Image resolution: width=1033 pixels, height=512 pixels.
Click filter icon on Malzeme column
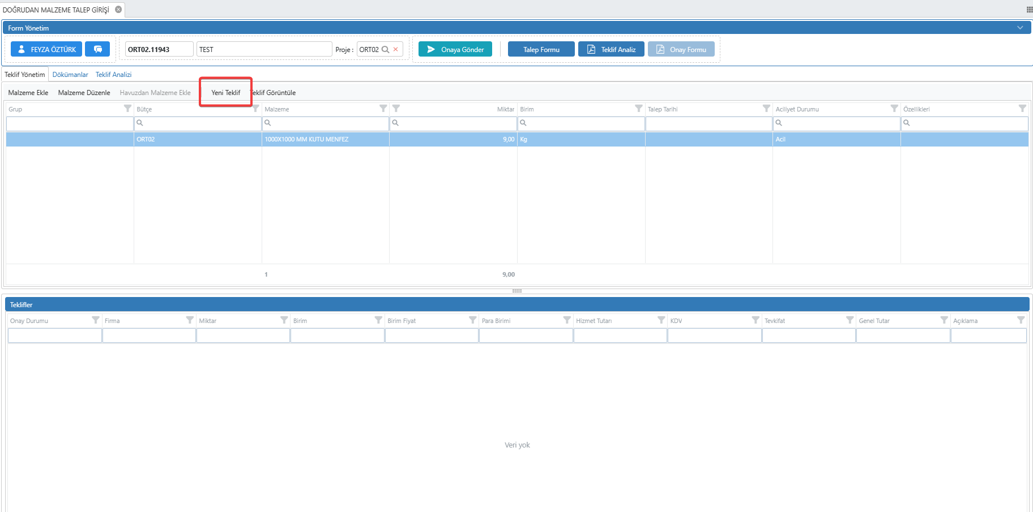pyautogui.click(x=383, y=109)
